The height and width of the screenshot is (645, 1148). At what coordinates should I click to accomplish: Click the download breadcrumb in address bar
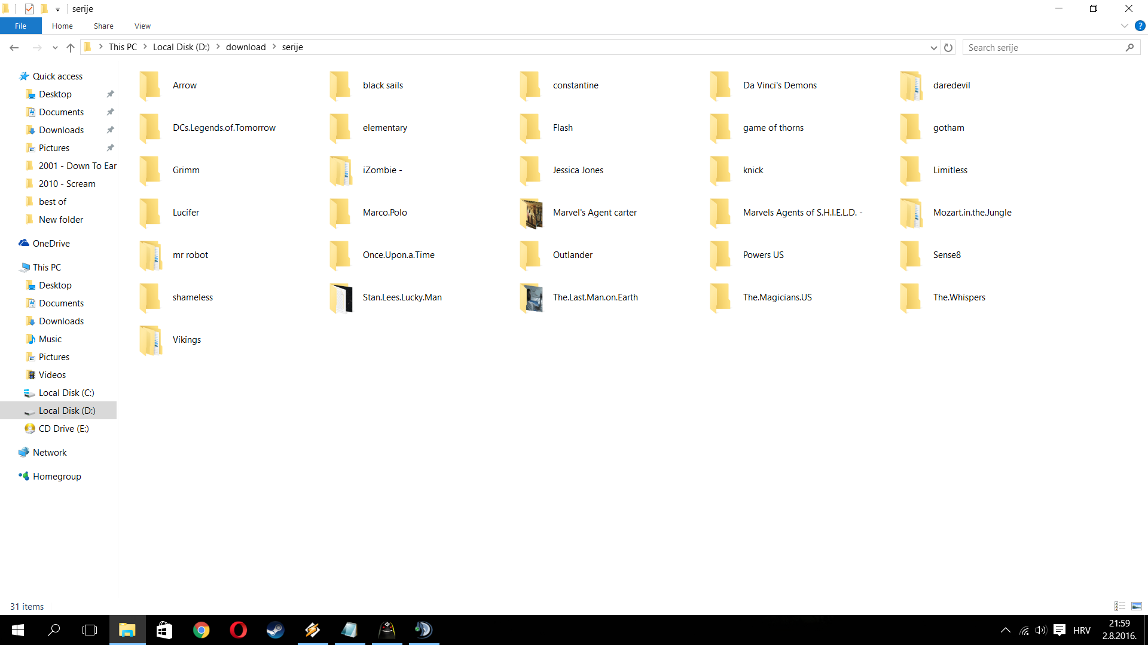(x=246, y=47)
